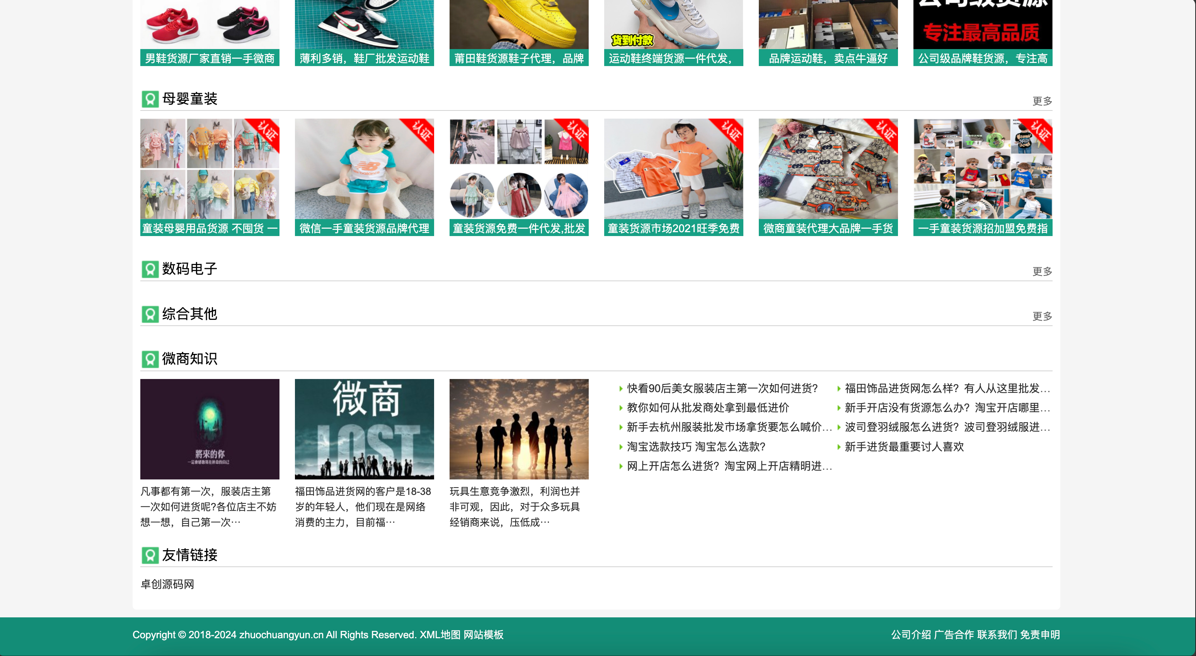Expand 更多 in 数码电子 section
Screen dimensions: 1196x656
pyautogui.click(x=1042, y=271)
